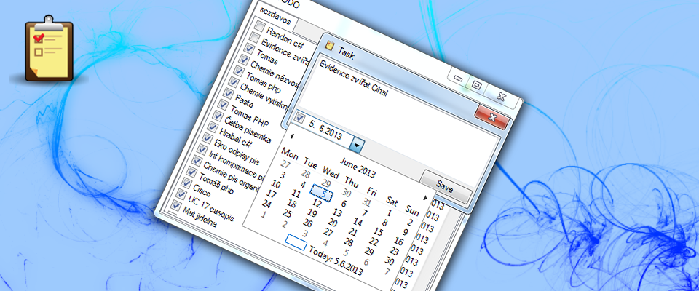This screenshot has width=699, height=291.
Task: Maximize the TODO main window
Action: [476, 85]
